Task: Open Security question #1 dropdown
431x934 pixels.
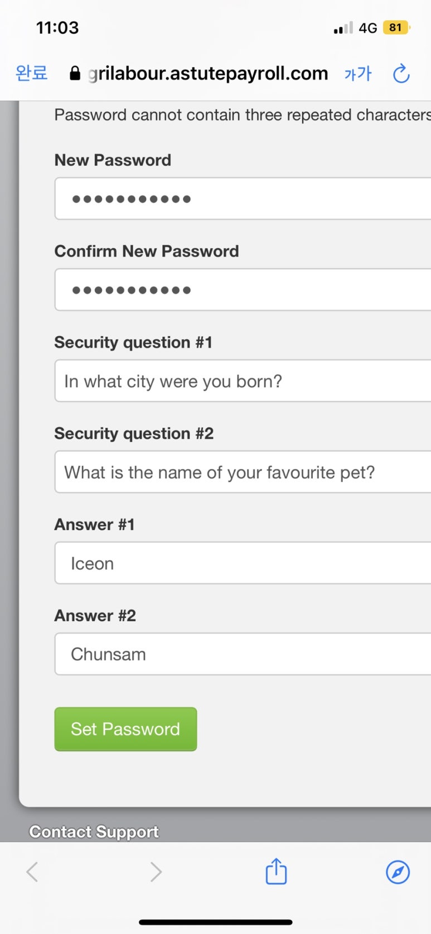Action: 243,381
